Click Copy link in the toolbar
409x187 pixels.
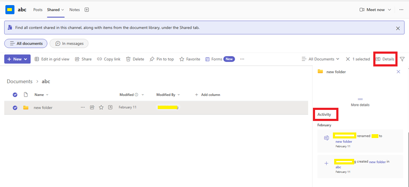click(x=109, y=59)
